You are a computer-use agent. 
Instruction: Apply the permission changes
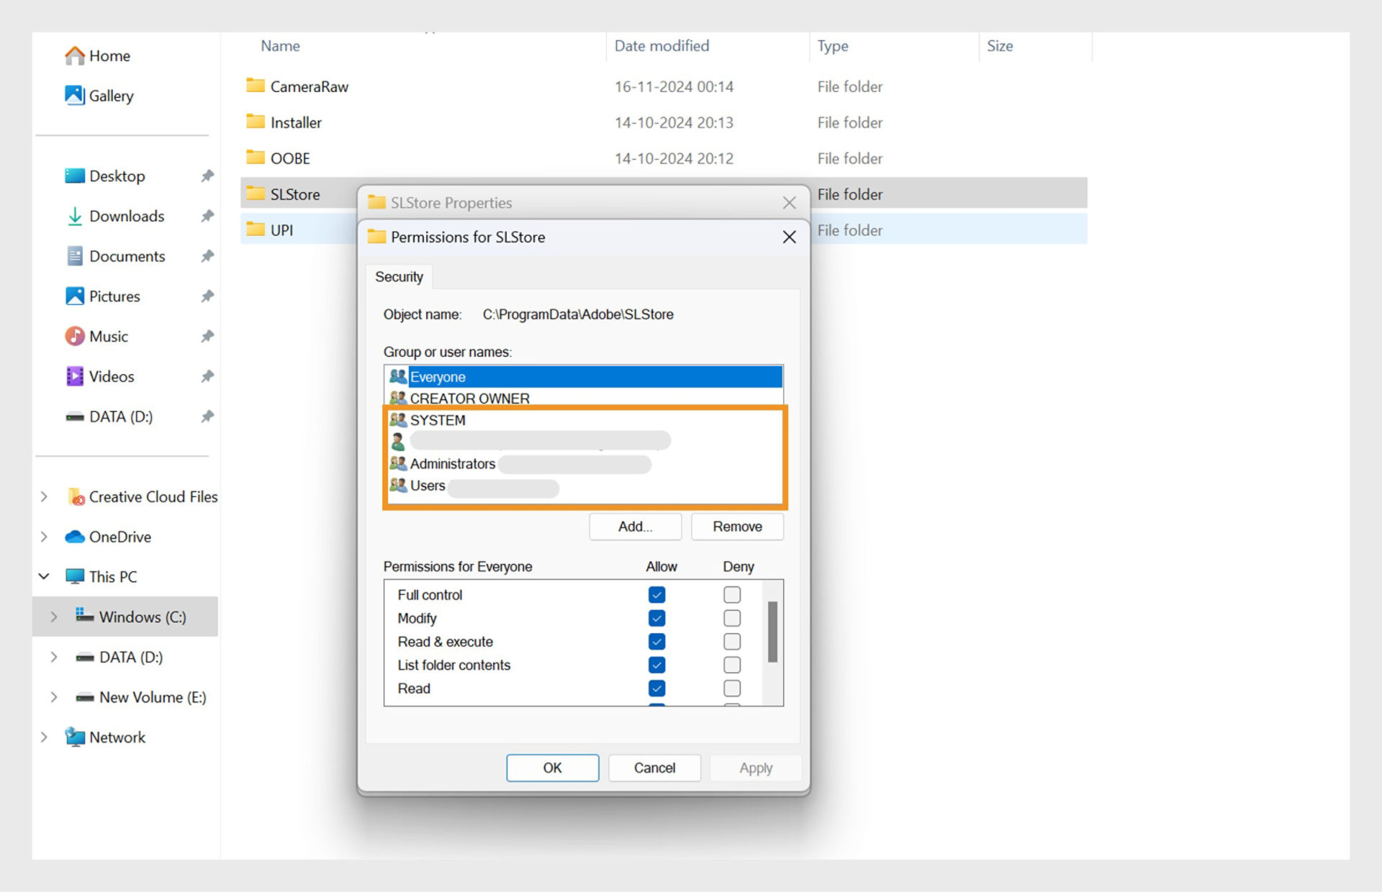(x=755, y=768)
